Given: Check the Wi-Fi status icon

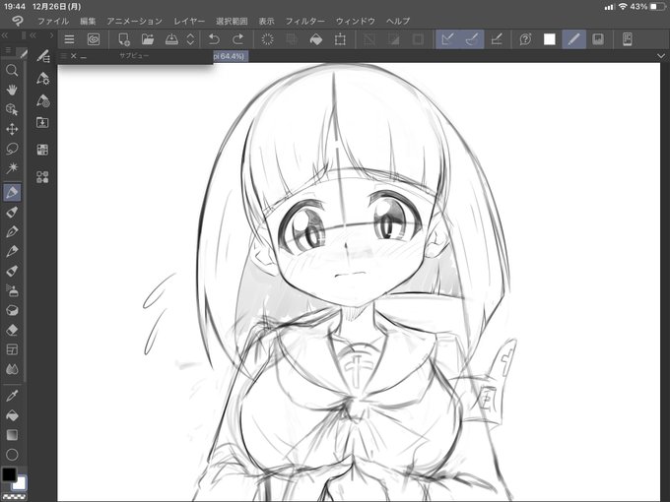Looking at the screenshot, I should (x=623, y=7).
